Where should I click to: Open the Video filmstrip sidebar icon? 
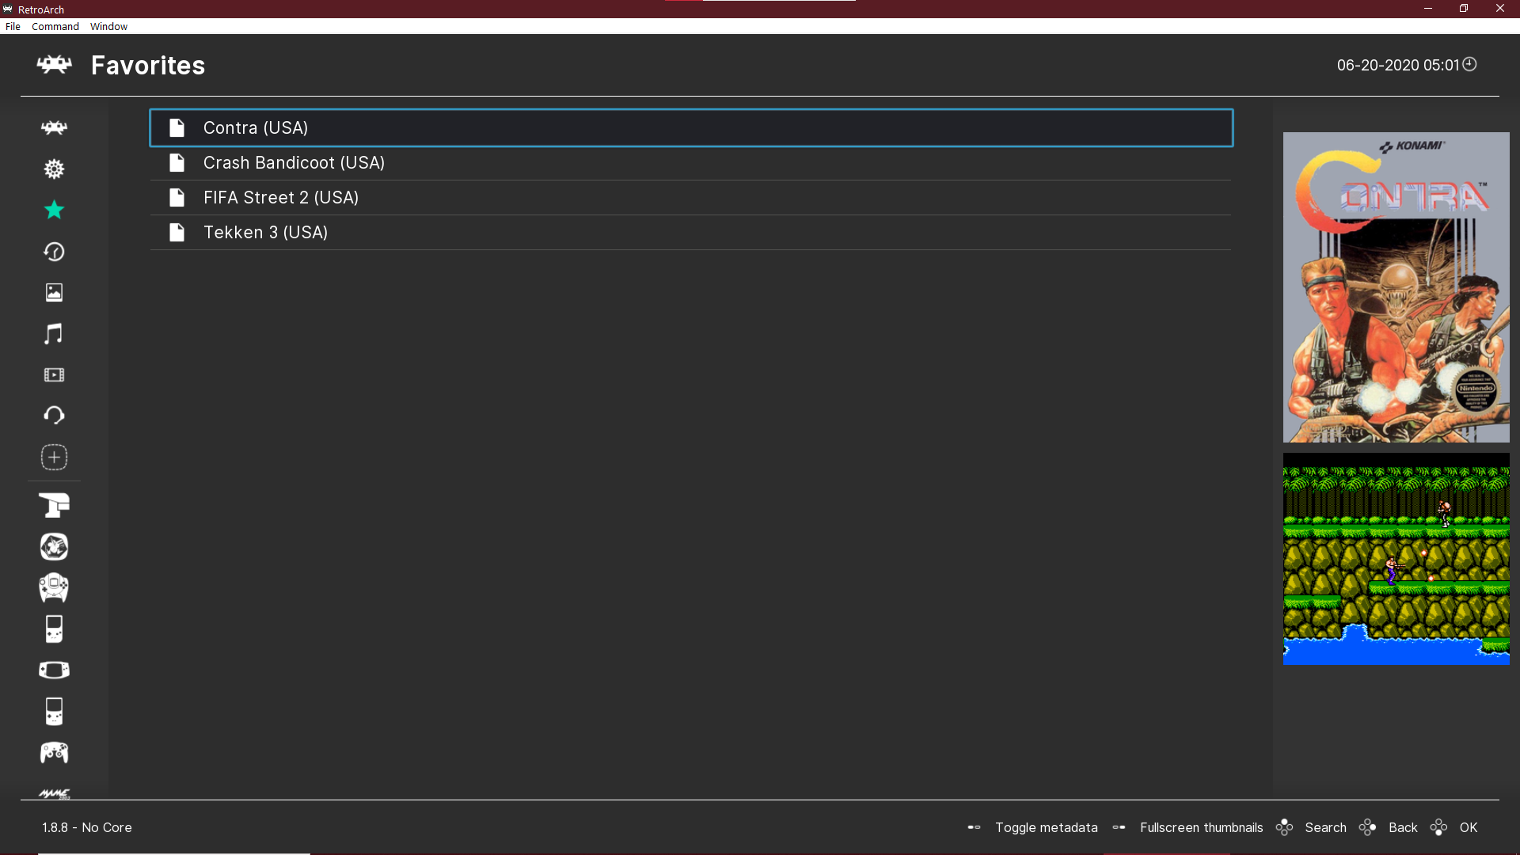[54, 374]
